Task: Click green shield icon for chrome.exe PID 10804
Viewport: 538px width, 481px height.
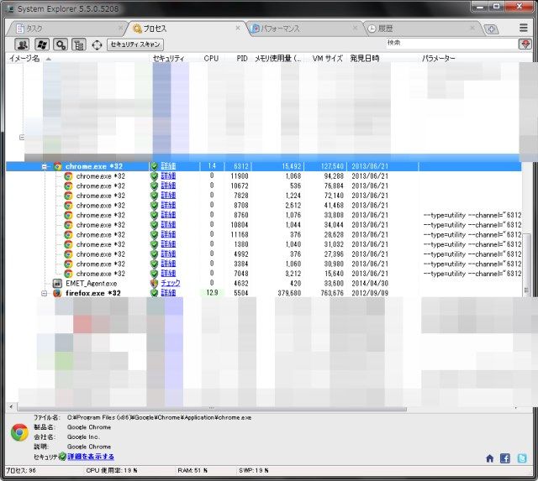Action: tap(154, 225)
